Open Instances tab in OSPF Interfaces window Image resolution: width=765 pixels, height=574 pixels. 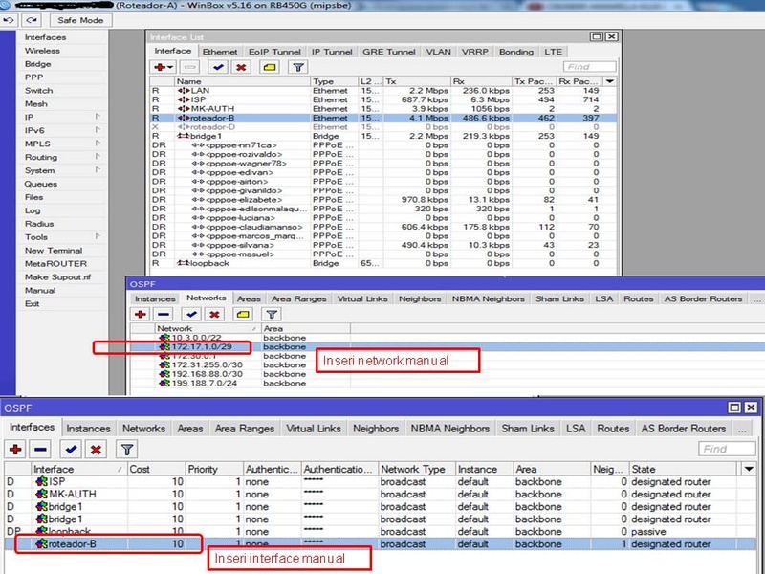[x=88, y=429]
